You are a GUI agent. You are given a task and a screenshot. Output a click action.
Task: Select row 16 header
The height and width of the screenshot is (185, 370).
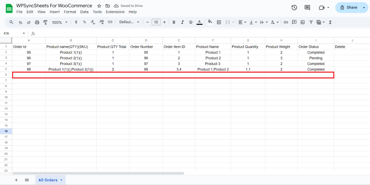[6, 131]
